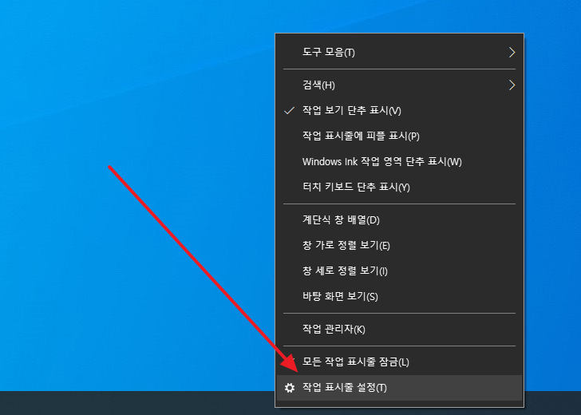Choose 창 세로 정렬 보기(I)

click(399, 271)
